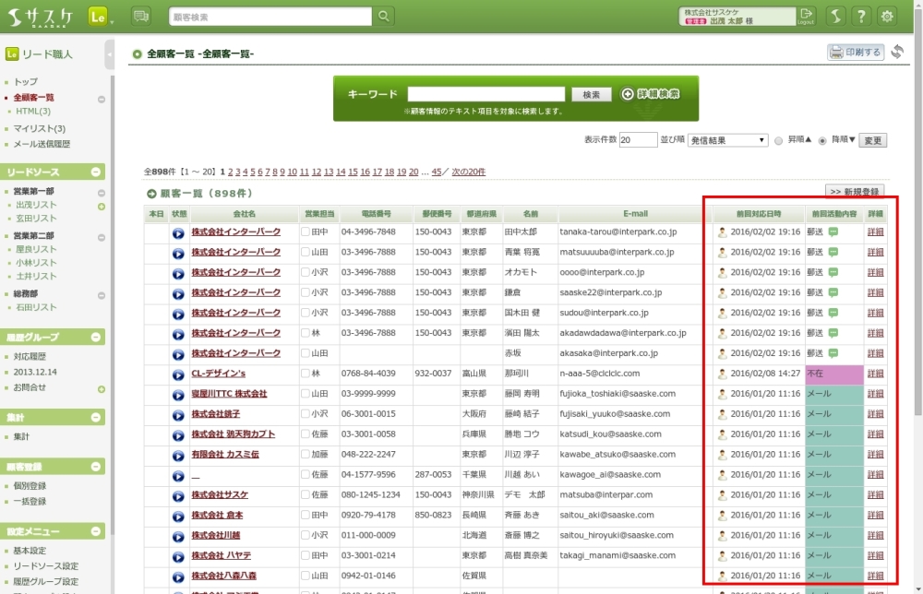Open マイリスト(3) in the sidebar
The height and width of the screenshot is (594, 923).
[40, 128]
